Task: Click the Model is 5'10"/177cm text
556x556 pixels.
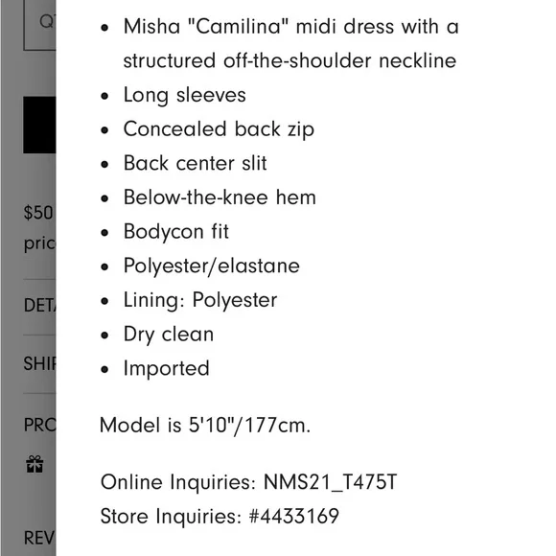Action: (205, 425)
